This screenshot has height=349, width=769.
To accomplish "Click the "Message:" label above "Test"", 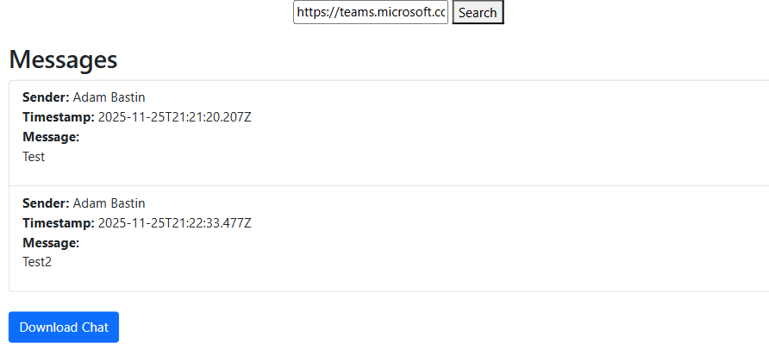I will 51,137.
